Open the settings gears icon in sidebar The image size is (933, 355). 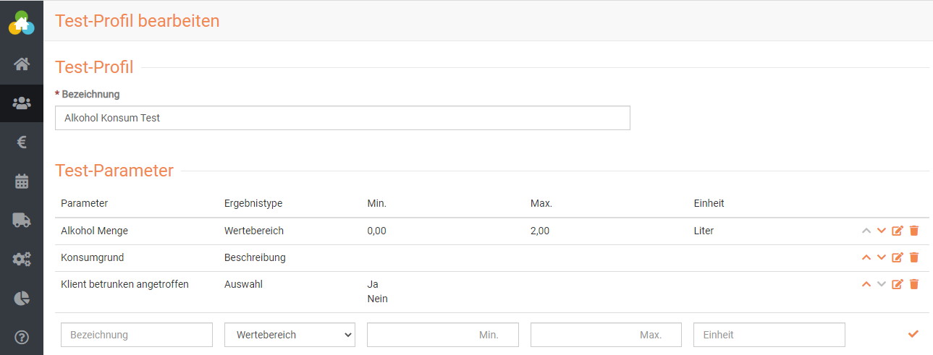(x=22, y=260)
